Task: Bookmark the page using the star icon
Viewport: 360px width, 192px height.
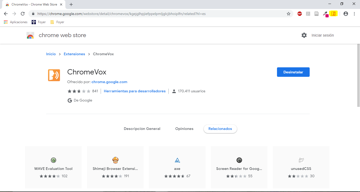Action: [288, 13]
